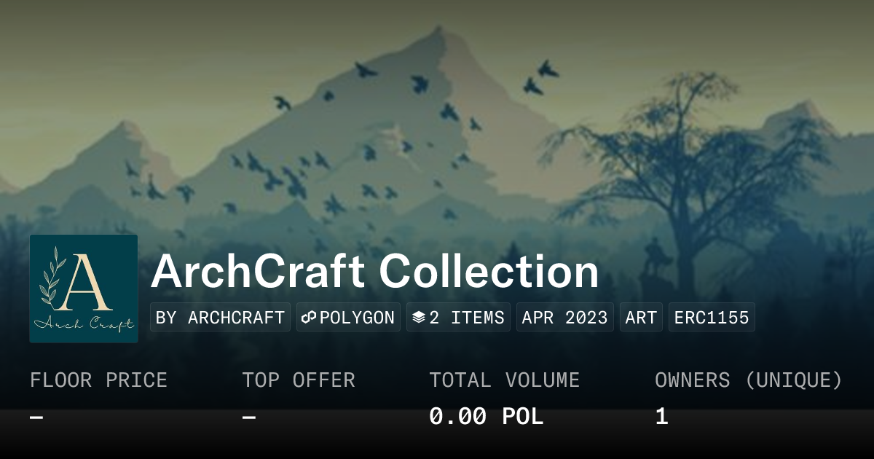Select the POLYGON chain tag

coord(348,318)
